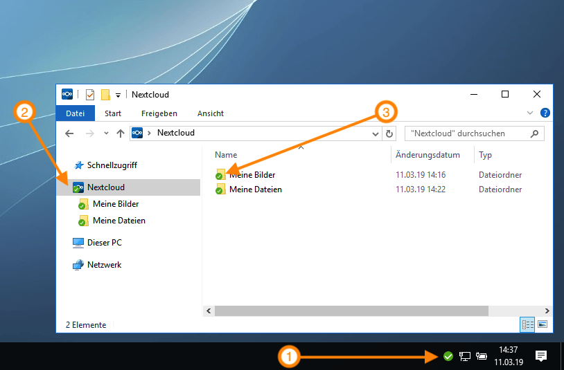Sort by the Typ column header

pos(485,155)
